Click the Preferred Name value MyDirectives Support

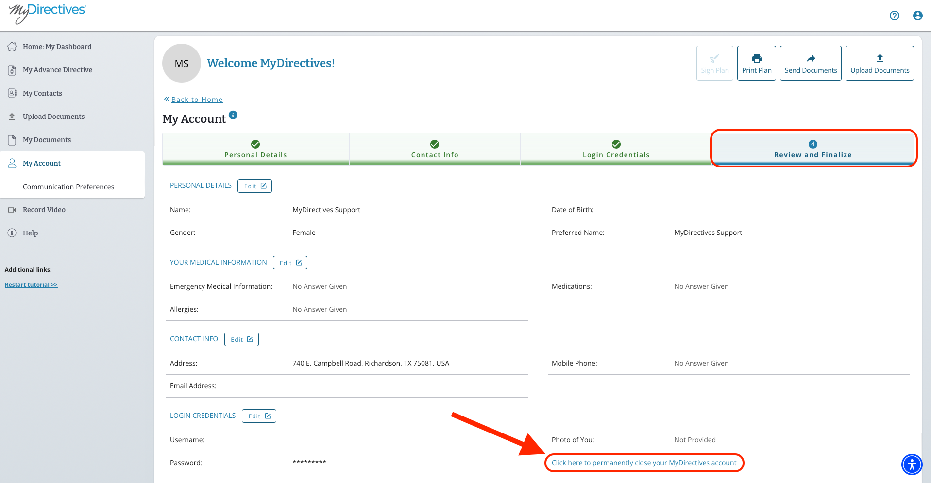(x=708, y=233)
